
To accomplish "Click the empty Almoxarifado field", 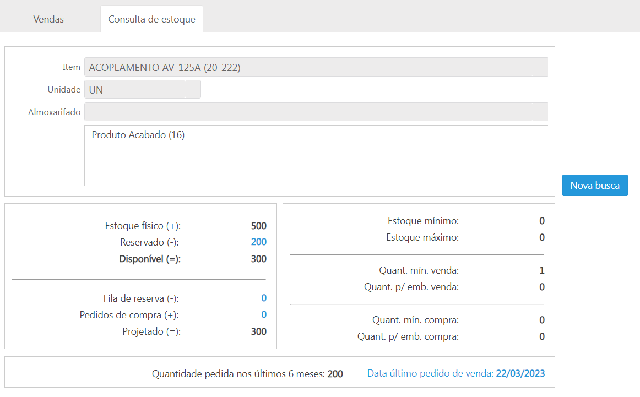I will (316, 112).
